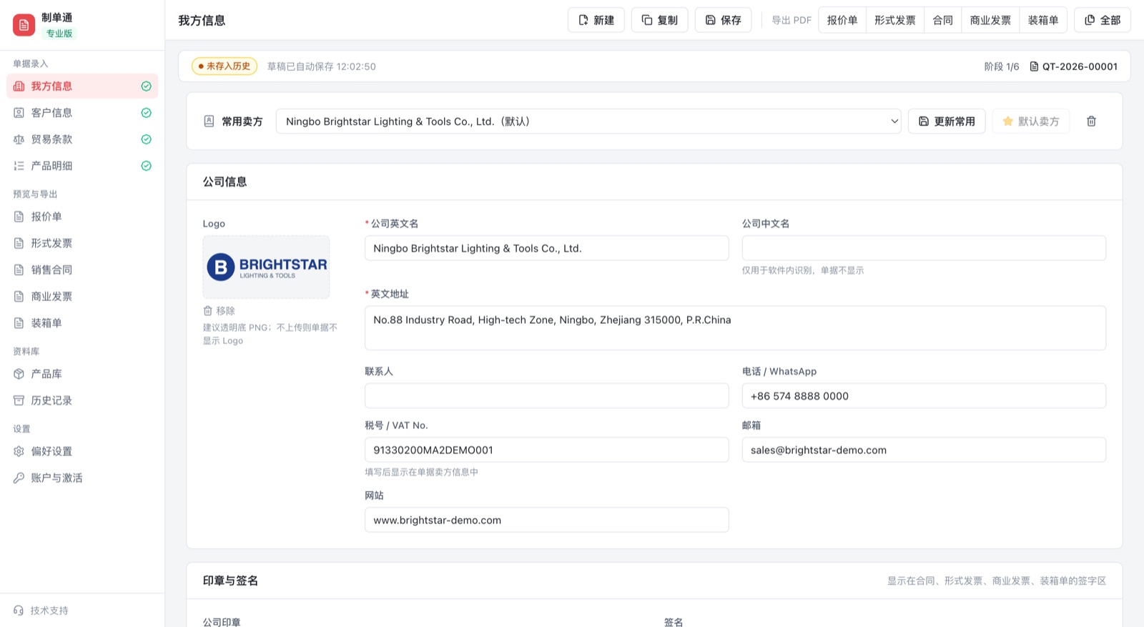Image resolution: width=1144 pixels, height=627 pixels.
Task: Export 商业发票 PDF from top toolbar
Action: tap(990, 20)
